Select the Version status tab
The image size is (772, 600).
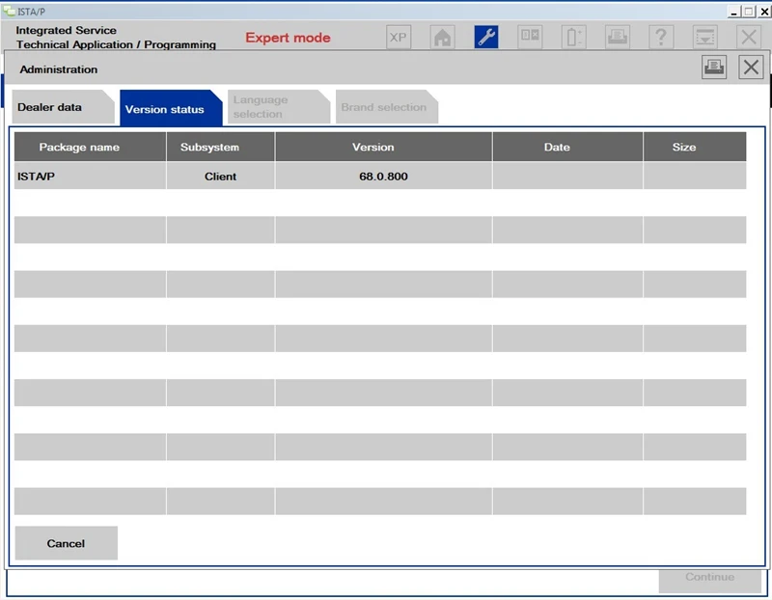pos(171,108)
